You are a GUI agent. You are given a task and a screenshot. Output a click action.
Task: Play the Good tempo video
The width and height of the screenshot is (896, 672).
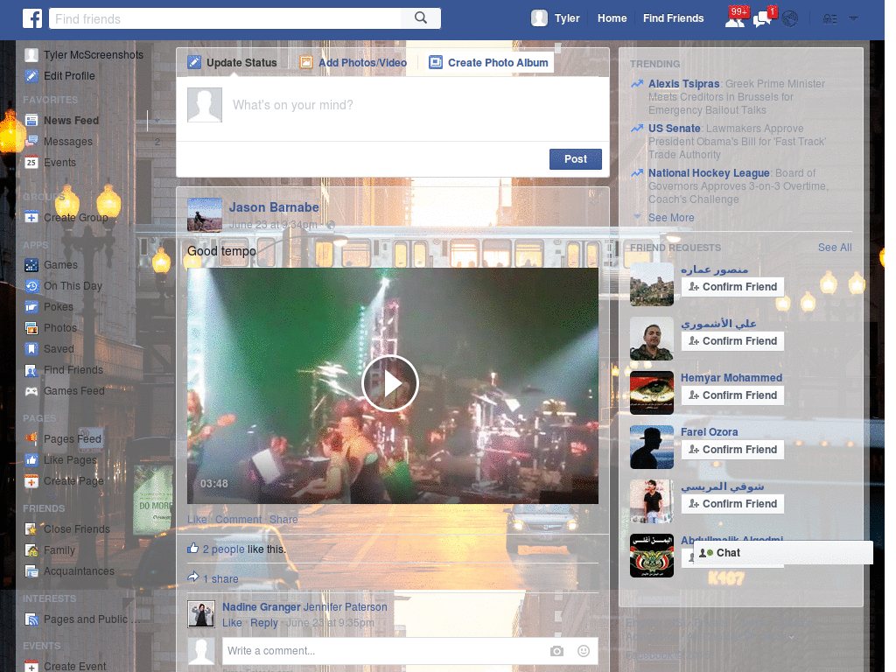click(390, 383)
